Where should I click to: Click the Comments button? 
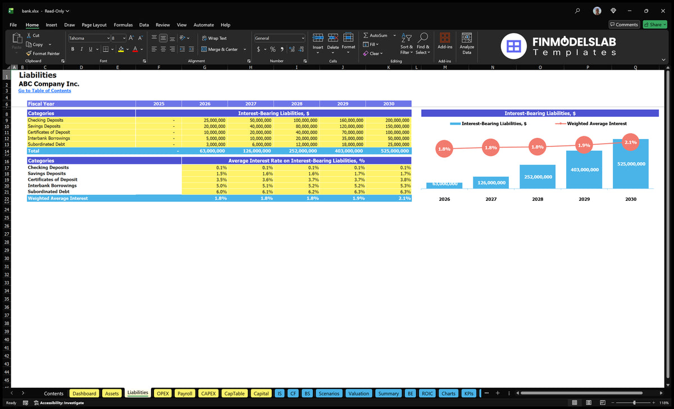point(624,25)
